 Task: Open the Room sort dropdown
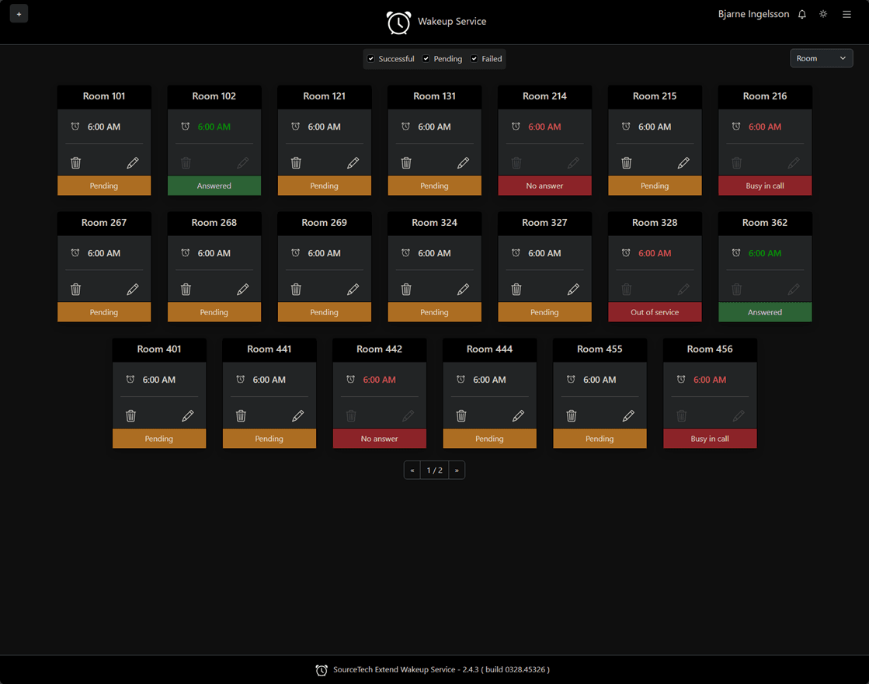(x=821, y=58)
